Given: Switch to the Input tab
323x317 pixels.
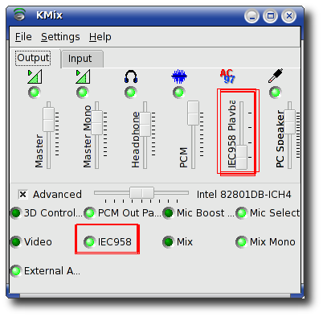Looking at the screenshot, I should [82, 59].
